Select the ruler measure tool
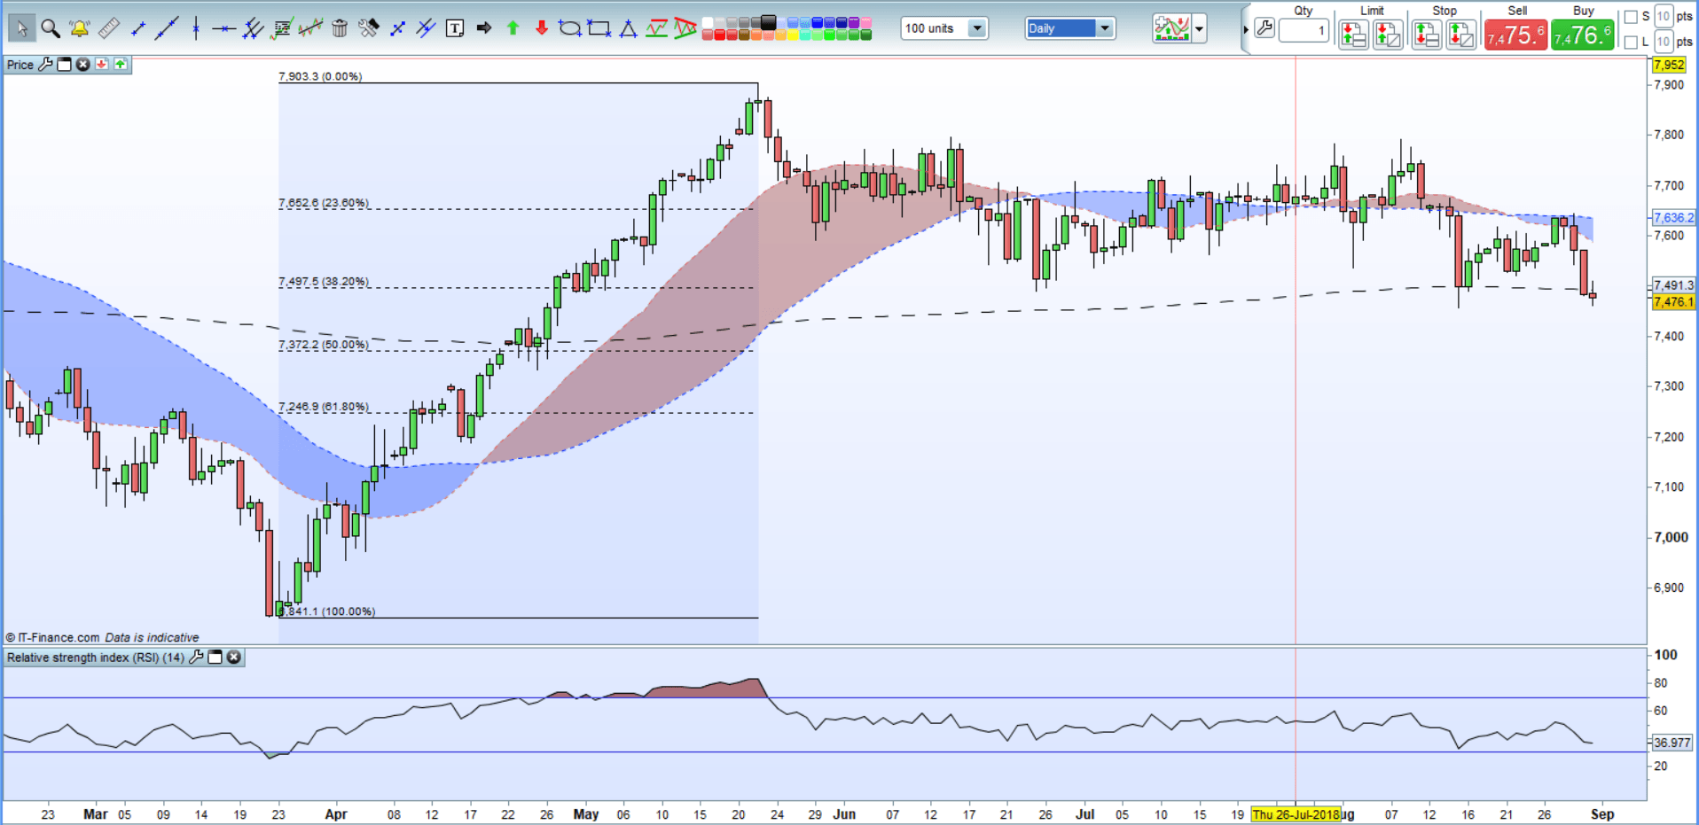This screenshot has height=825, width=1699. [x=108, y=29]
